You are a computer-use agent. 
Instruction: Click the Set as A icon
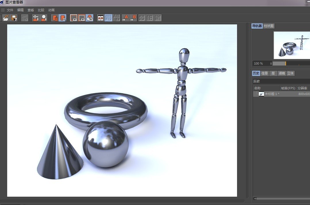[125, 18]
